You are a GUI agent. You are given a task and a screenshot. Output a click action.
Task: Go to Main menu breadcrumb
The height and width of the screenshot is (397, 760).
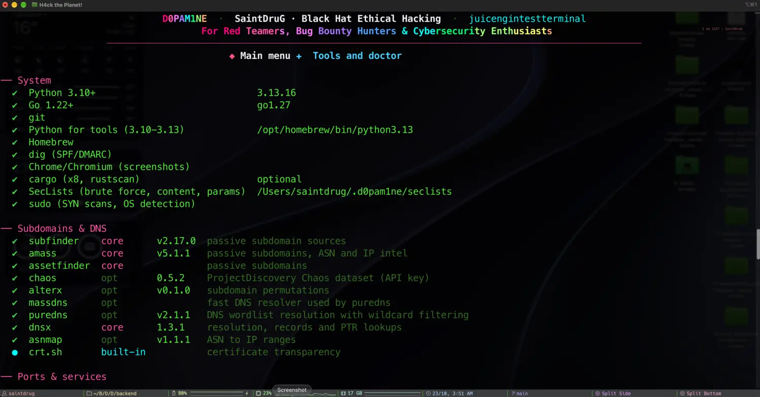(x=265, y=56)
